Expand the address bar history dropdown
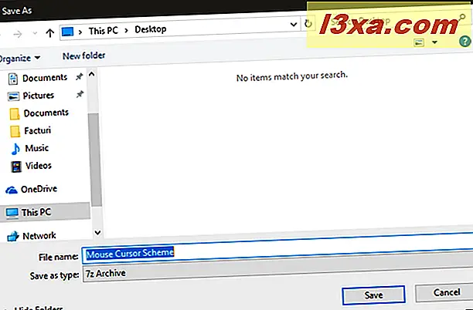The width and height of the screenshot is (473, 310). (x=293, y=24)
